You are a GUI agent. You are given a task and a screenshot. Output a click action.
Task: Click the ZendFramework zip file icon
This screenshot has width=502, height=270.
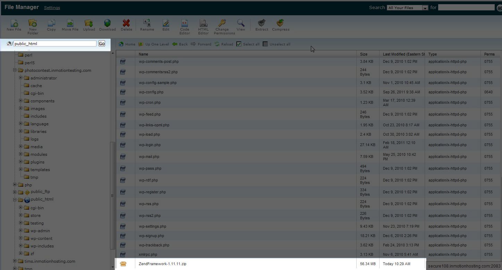(x=123, y=264)
